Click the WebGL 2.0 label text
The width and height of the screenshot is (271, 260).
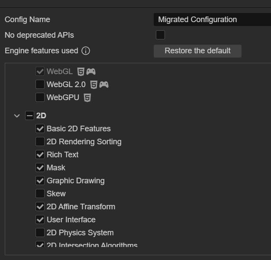tap(66, 84)
